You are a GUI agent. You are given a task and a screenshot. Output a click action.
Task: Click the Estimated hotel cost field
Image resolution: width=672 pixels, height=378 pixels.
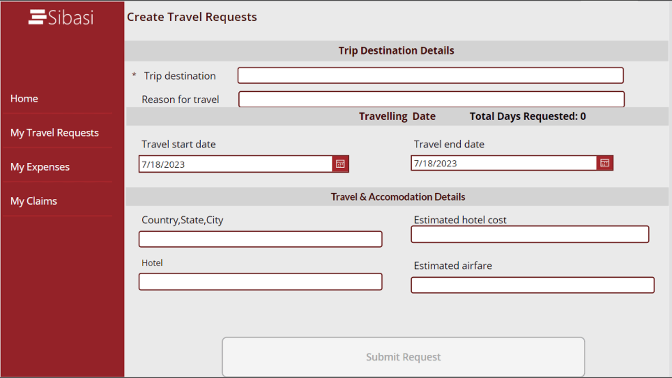(x=529, y=235)
